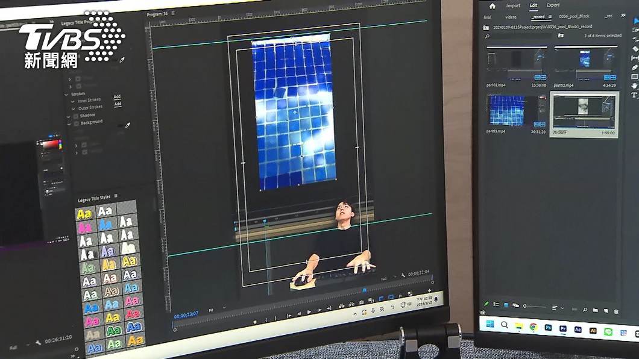Select the 'videos' bin tab
Image resolution: width=639 pixels, height=359 pixels.
click(511, 17)
